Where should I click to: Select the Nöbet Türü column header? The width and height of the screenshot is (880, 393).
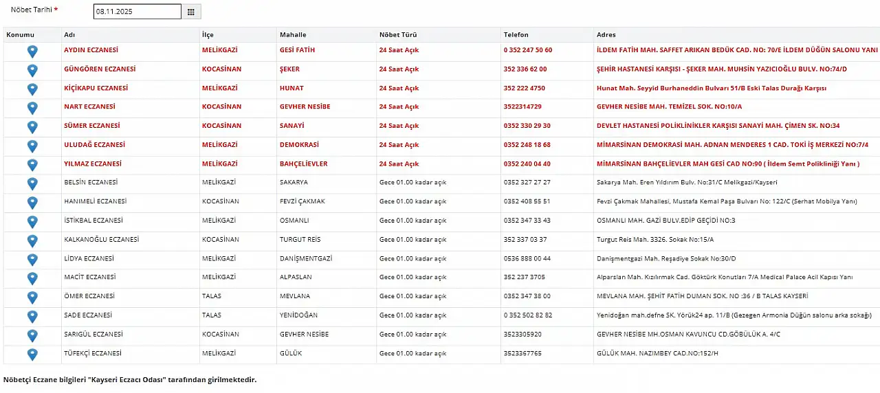coord(398,34)
